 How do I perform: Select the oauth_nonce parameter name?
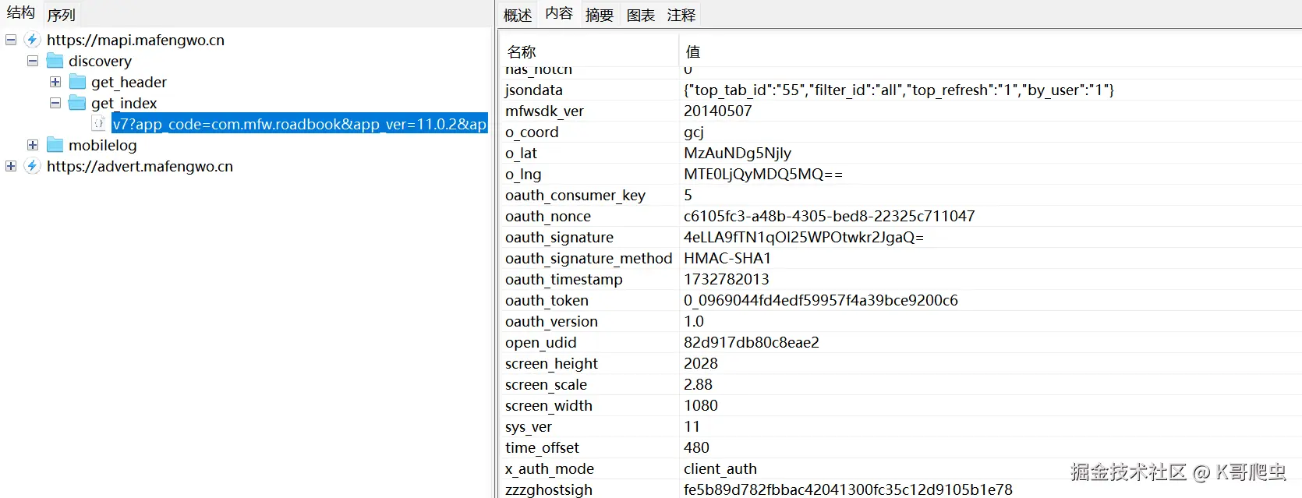pos(548,216)
